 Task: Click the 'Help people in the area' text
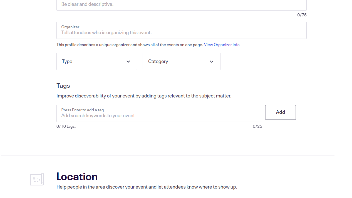pos(147,187)
